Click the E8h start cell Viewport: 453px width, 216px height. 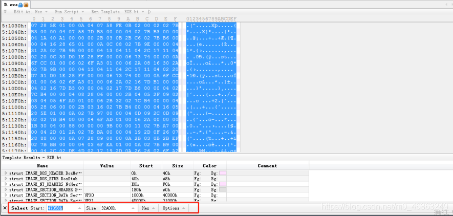(x=146, y=184)
